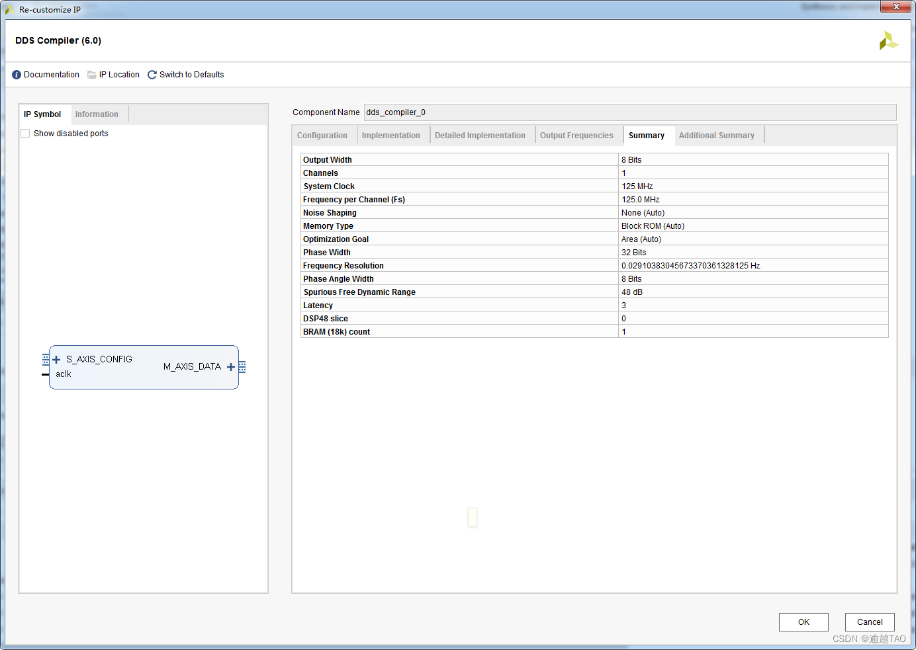Viewport: 916px width, 650px height.
Task: Click the 125.0 MHz frequency value
Action: tap(641, 200)
